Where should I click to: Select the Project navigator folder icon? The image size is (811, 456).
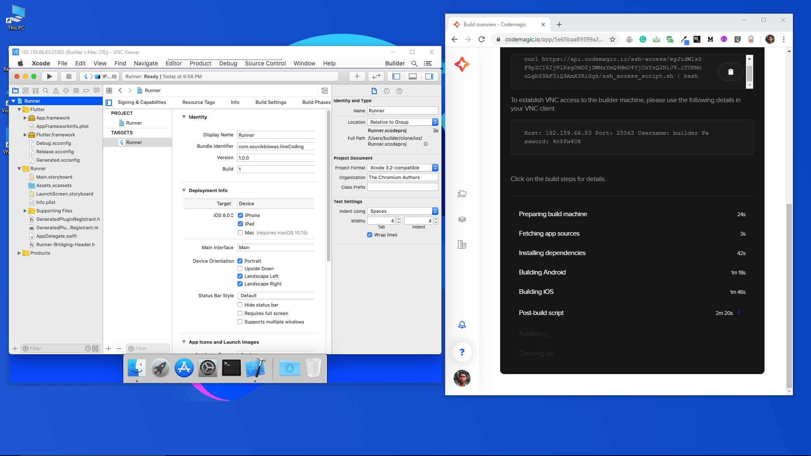[16, 90]
